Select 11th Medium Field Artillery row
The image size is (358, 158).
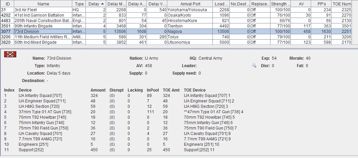(43, 37)
